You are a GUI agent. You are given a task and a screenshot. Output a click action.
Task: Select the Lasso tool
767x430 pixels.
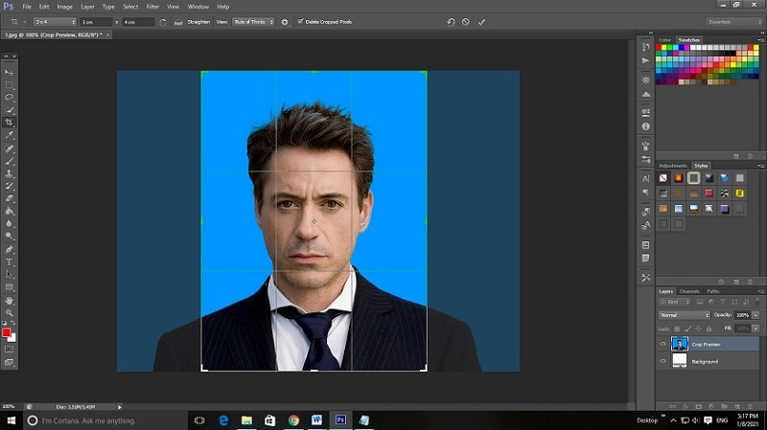[10, 98]
